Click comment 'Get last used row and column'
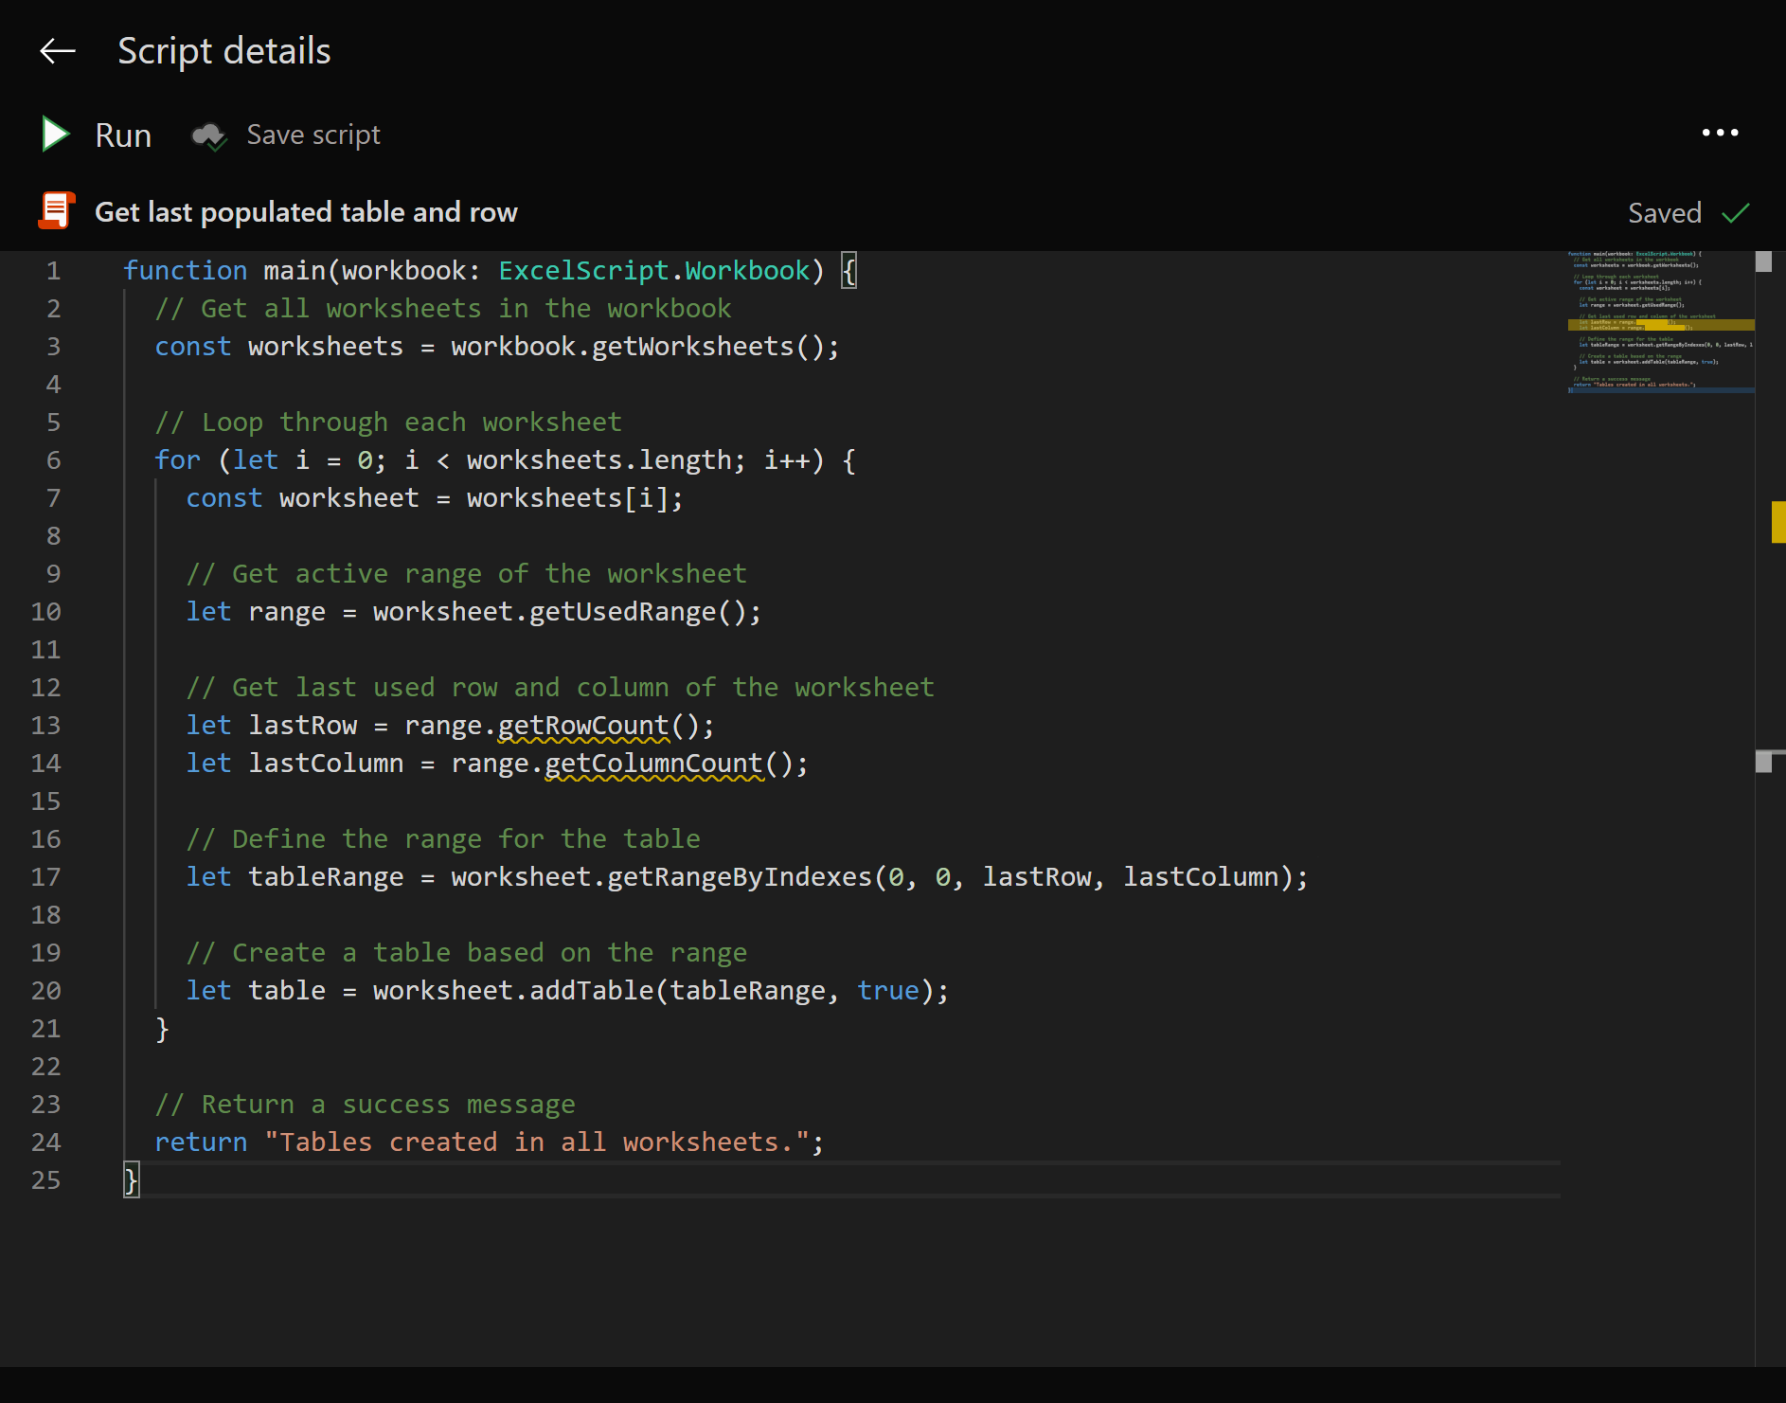The height and width of the screenshot is (1403, 1786). point(560,688)
